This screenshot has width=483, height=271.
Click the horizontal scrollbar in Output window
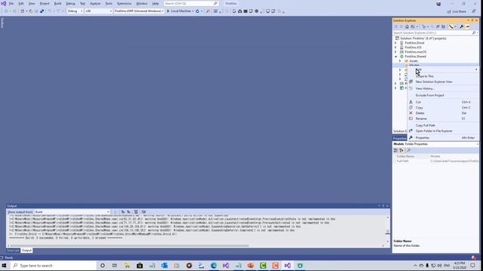point(129,246)
